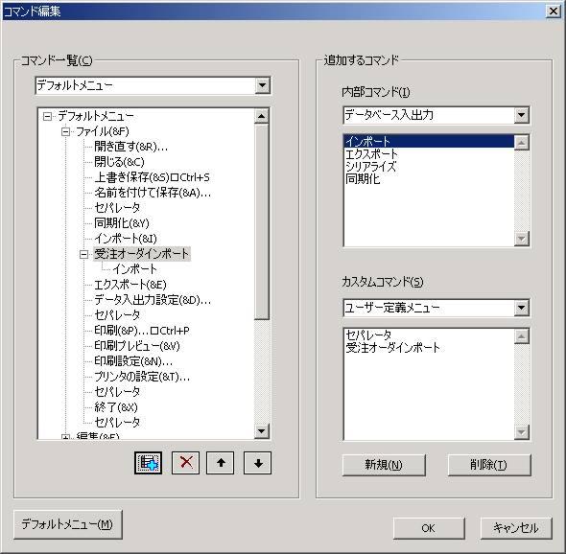Select シリアライズ in the internal command list
This screenshot has height=554, width=566.
tap(370, 166)
